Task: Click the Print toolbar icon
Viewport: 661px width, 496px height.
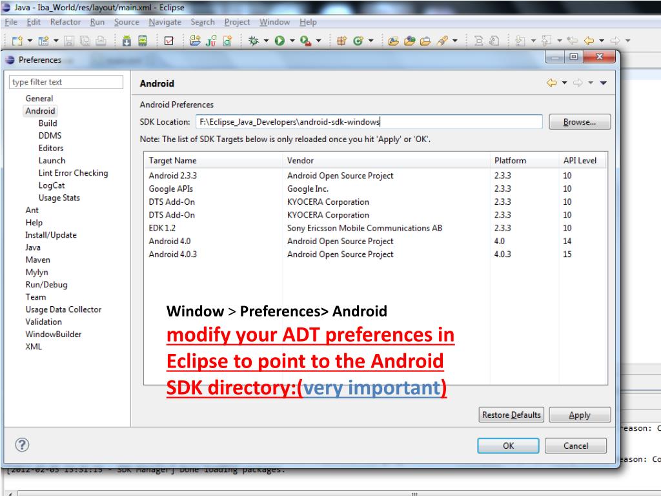Action: [x=101, y=41]
